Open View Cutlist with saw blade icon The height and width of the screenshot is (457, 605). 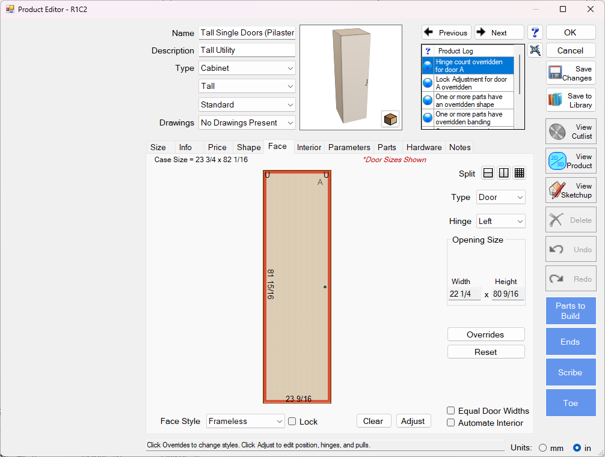(x=571, y=132)
